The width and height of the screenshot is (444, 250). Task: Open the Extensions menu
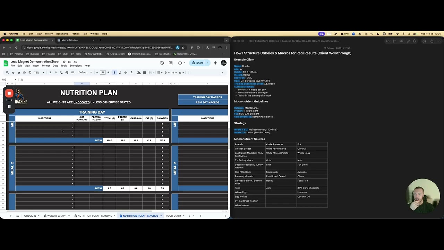(76, 66)
